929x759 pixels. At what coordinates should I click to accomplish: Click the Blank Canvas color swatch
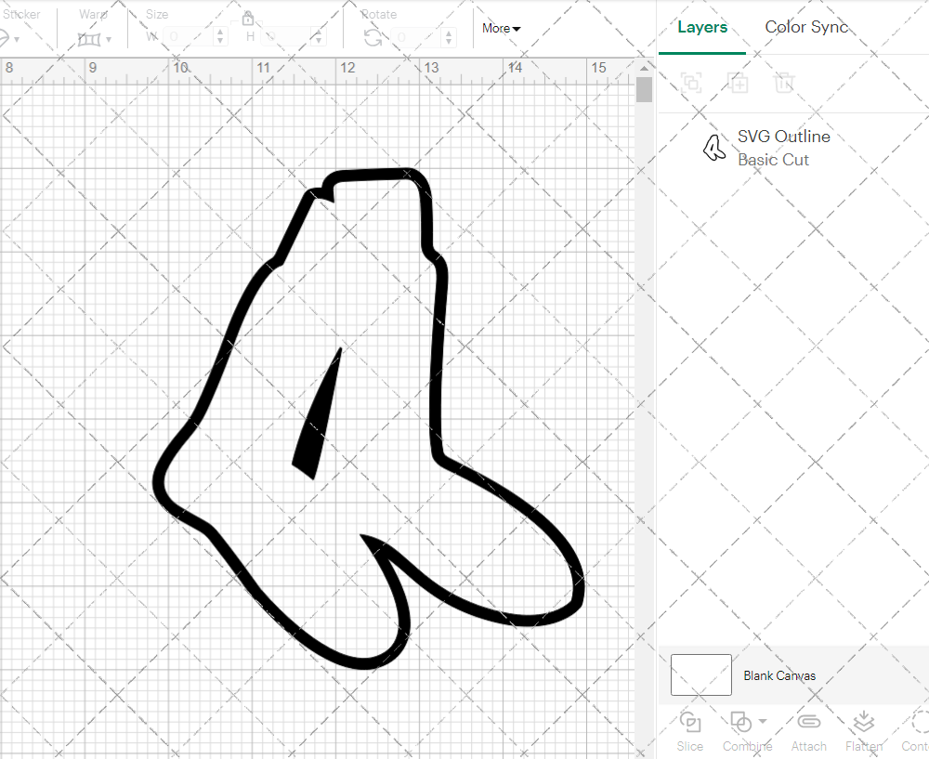point(701,675)
